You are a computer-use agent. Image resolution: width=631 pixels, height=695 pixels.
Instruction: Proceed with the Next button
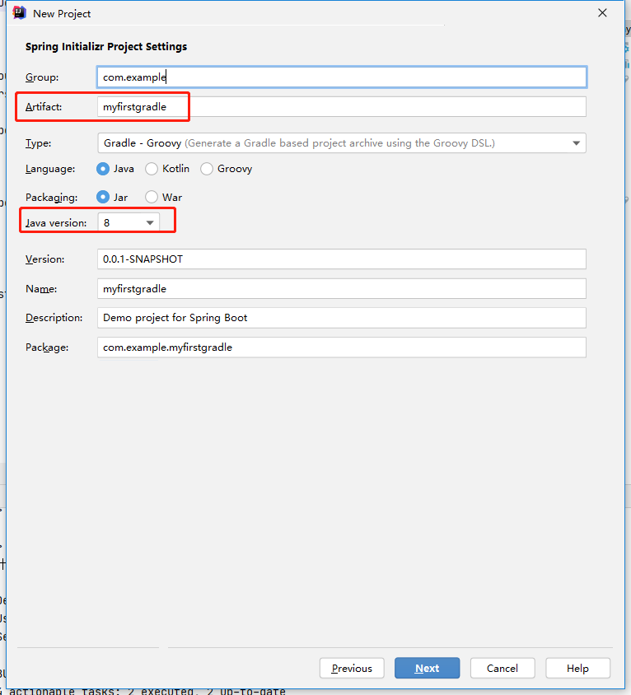427,668
